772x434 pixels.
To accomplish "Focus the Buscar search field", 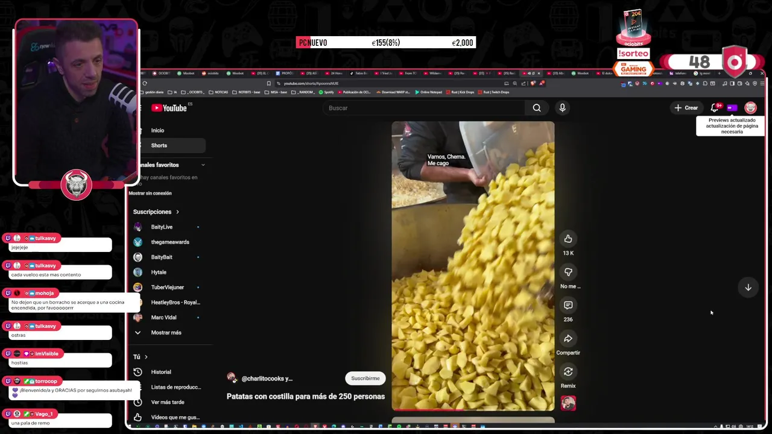I will coord(425,108).
